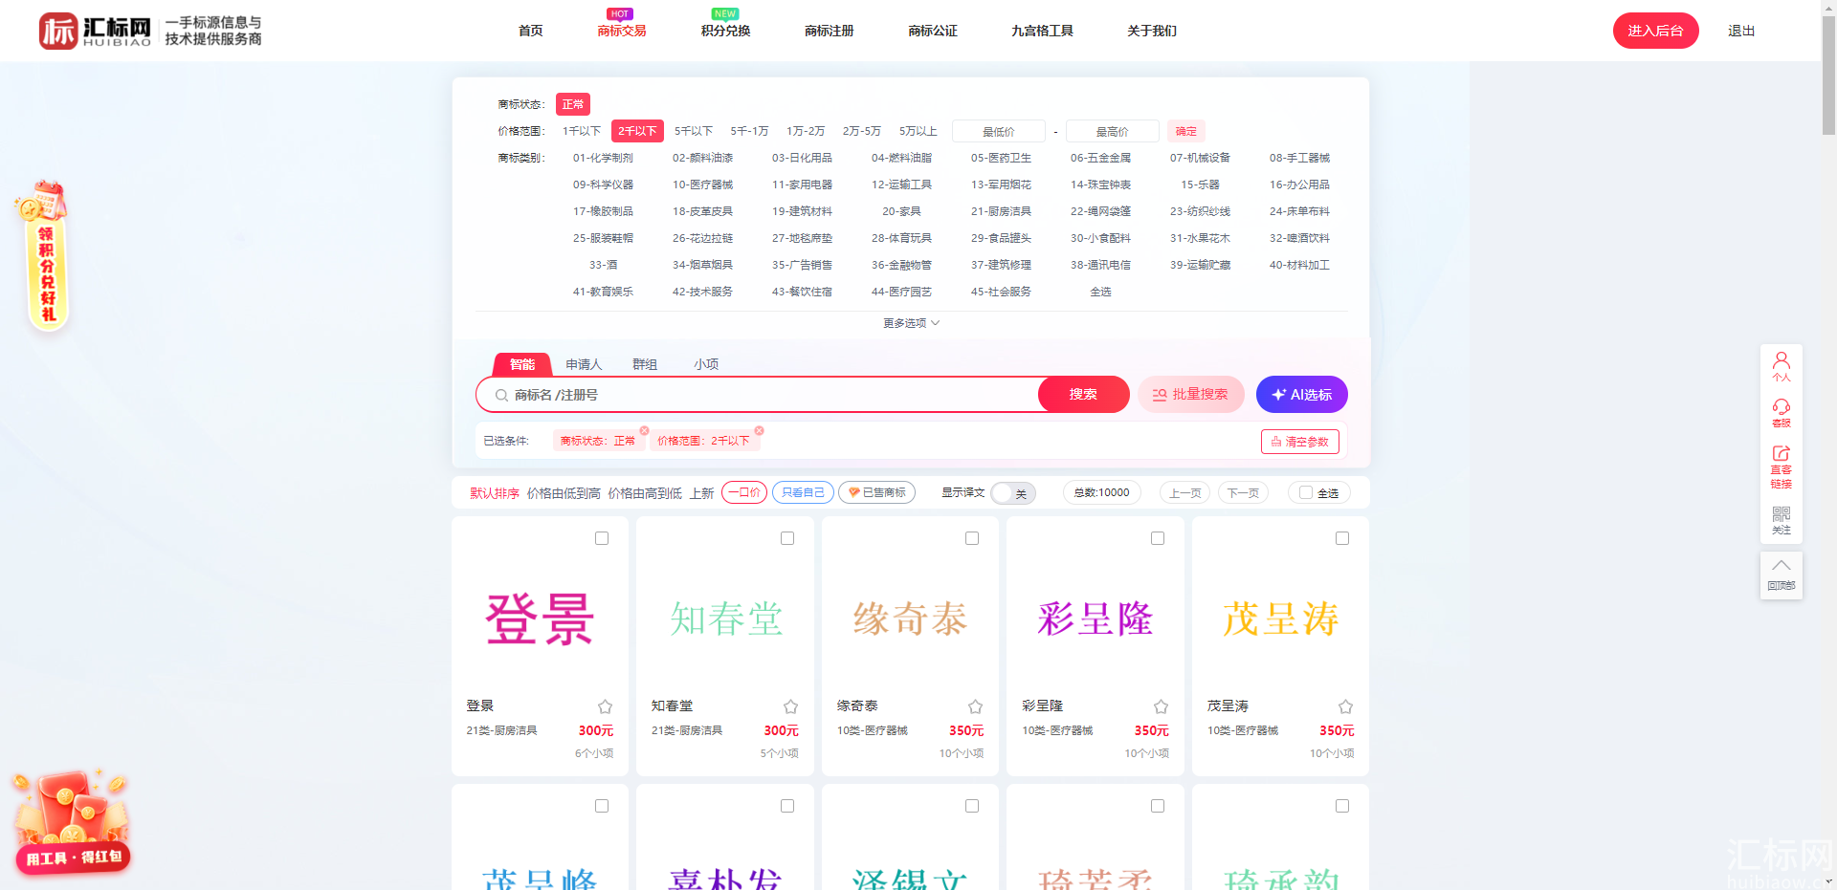Click the magnifier icon in search box
Screen dimensions: 1837x890
click(501, 395)
